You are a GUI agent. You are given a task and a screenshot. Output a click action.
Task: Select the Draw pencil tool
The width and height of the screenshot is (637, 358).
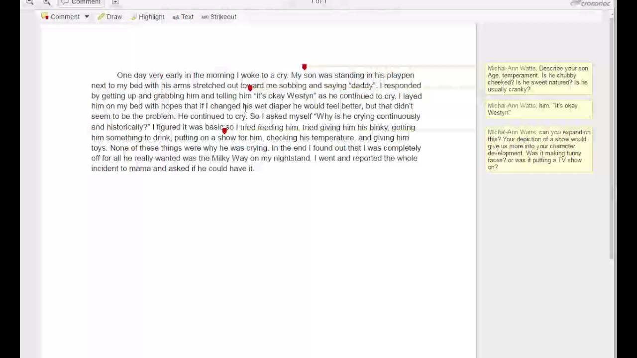pos(110,17)
